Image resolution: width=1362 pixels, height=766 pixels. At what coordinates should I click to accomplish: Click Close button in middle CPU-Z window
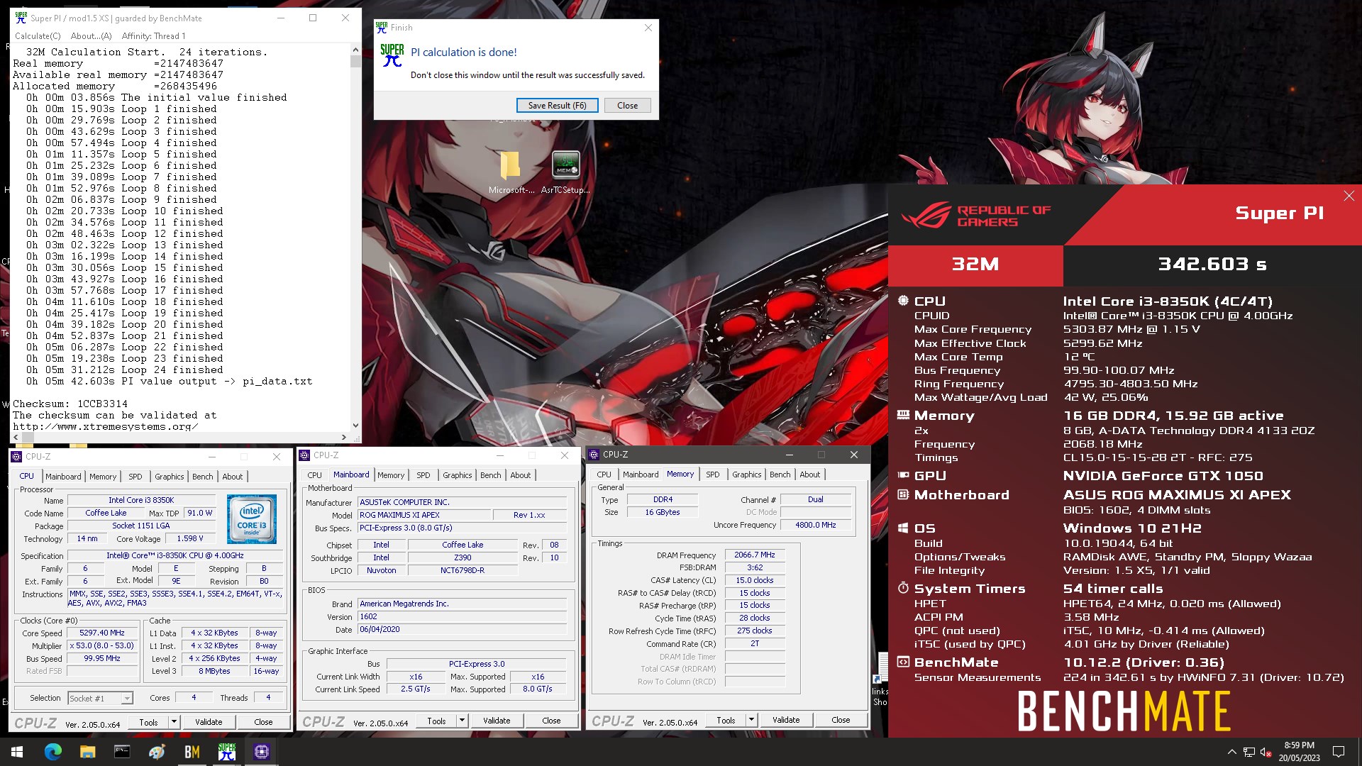tap(551, 721)
